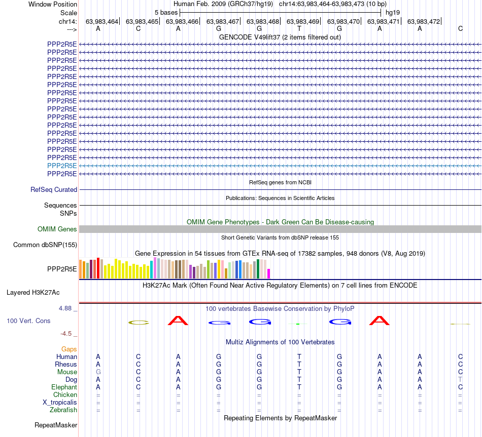Open the GTEx tissue expression bar chart
The height and width of the screenshot is (437, 482).
pos(175,268)
